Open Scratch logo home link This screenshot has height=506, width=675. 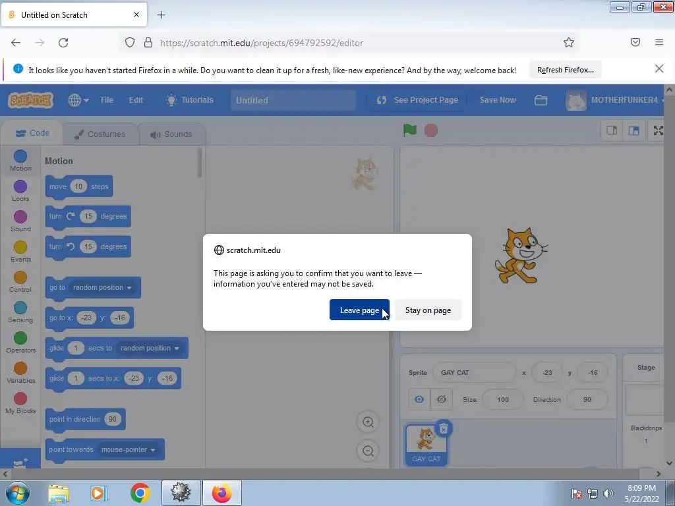coord(30,100)
